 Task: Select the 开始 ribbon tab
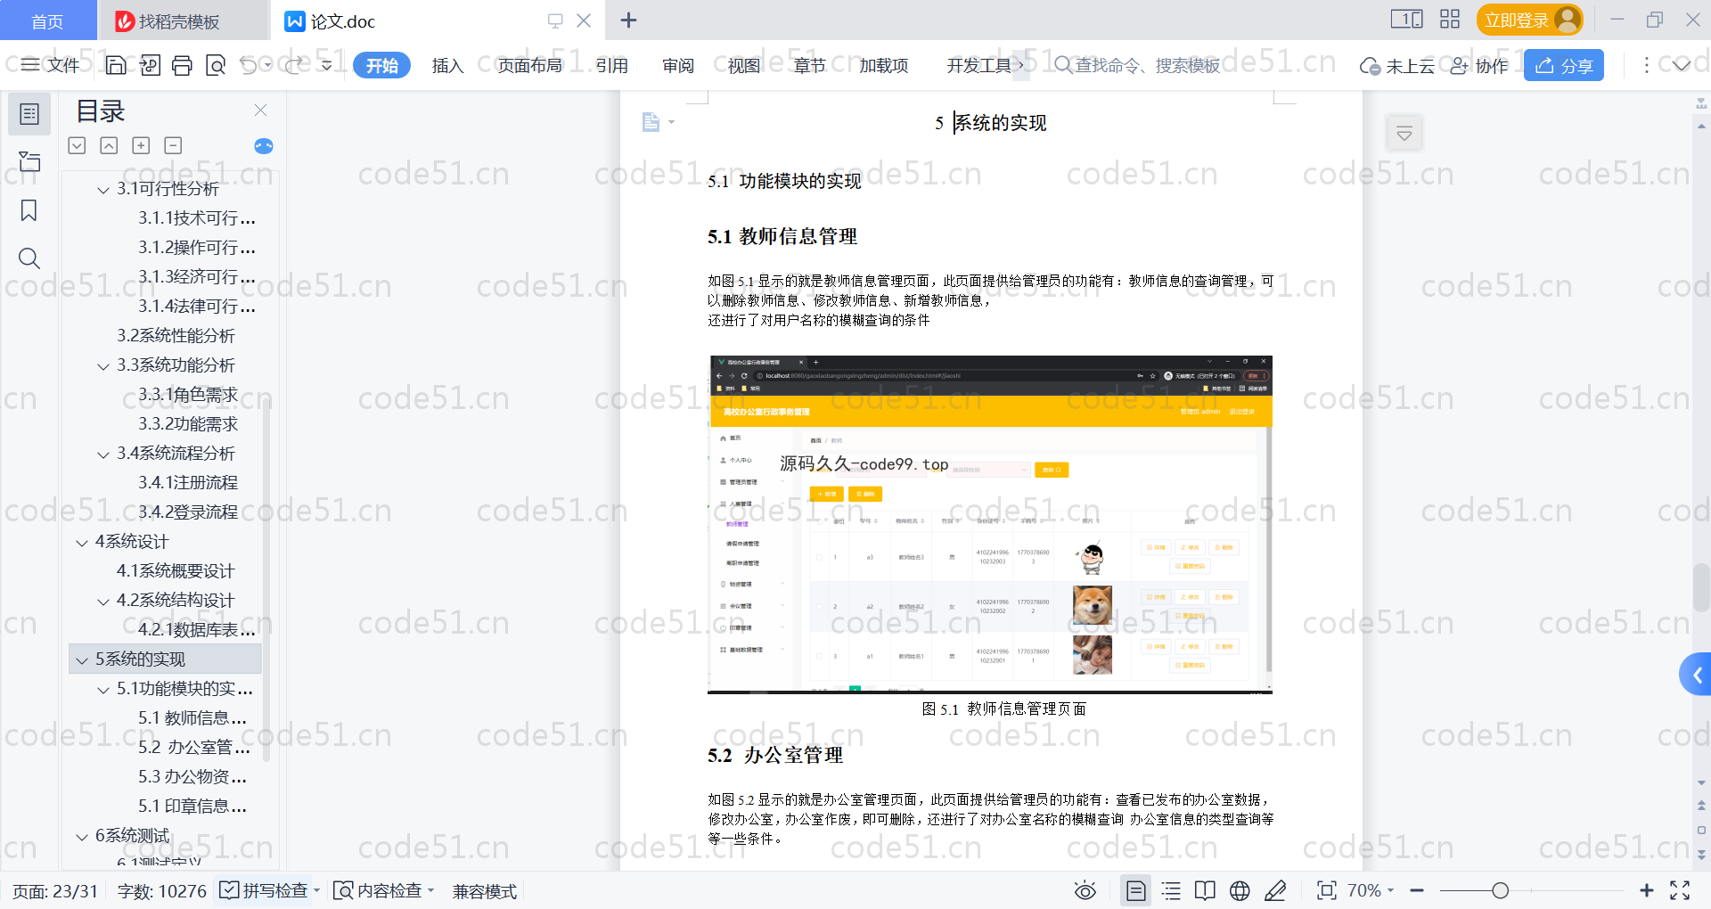[382, 65]
